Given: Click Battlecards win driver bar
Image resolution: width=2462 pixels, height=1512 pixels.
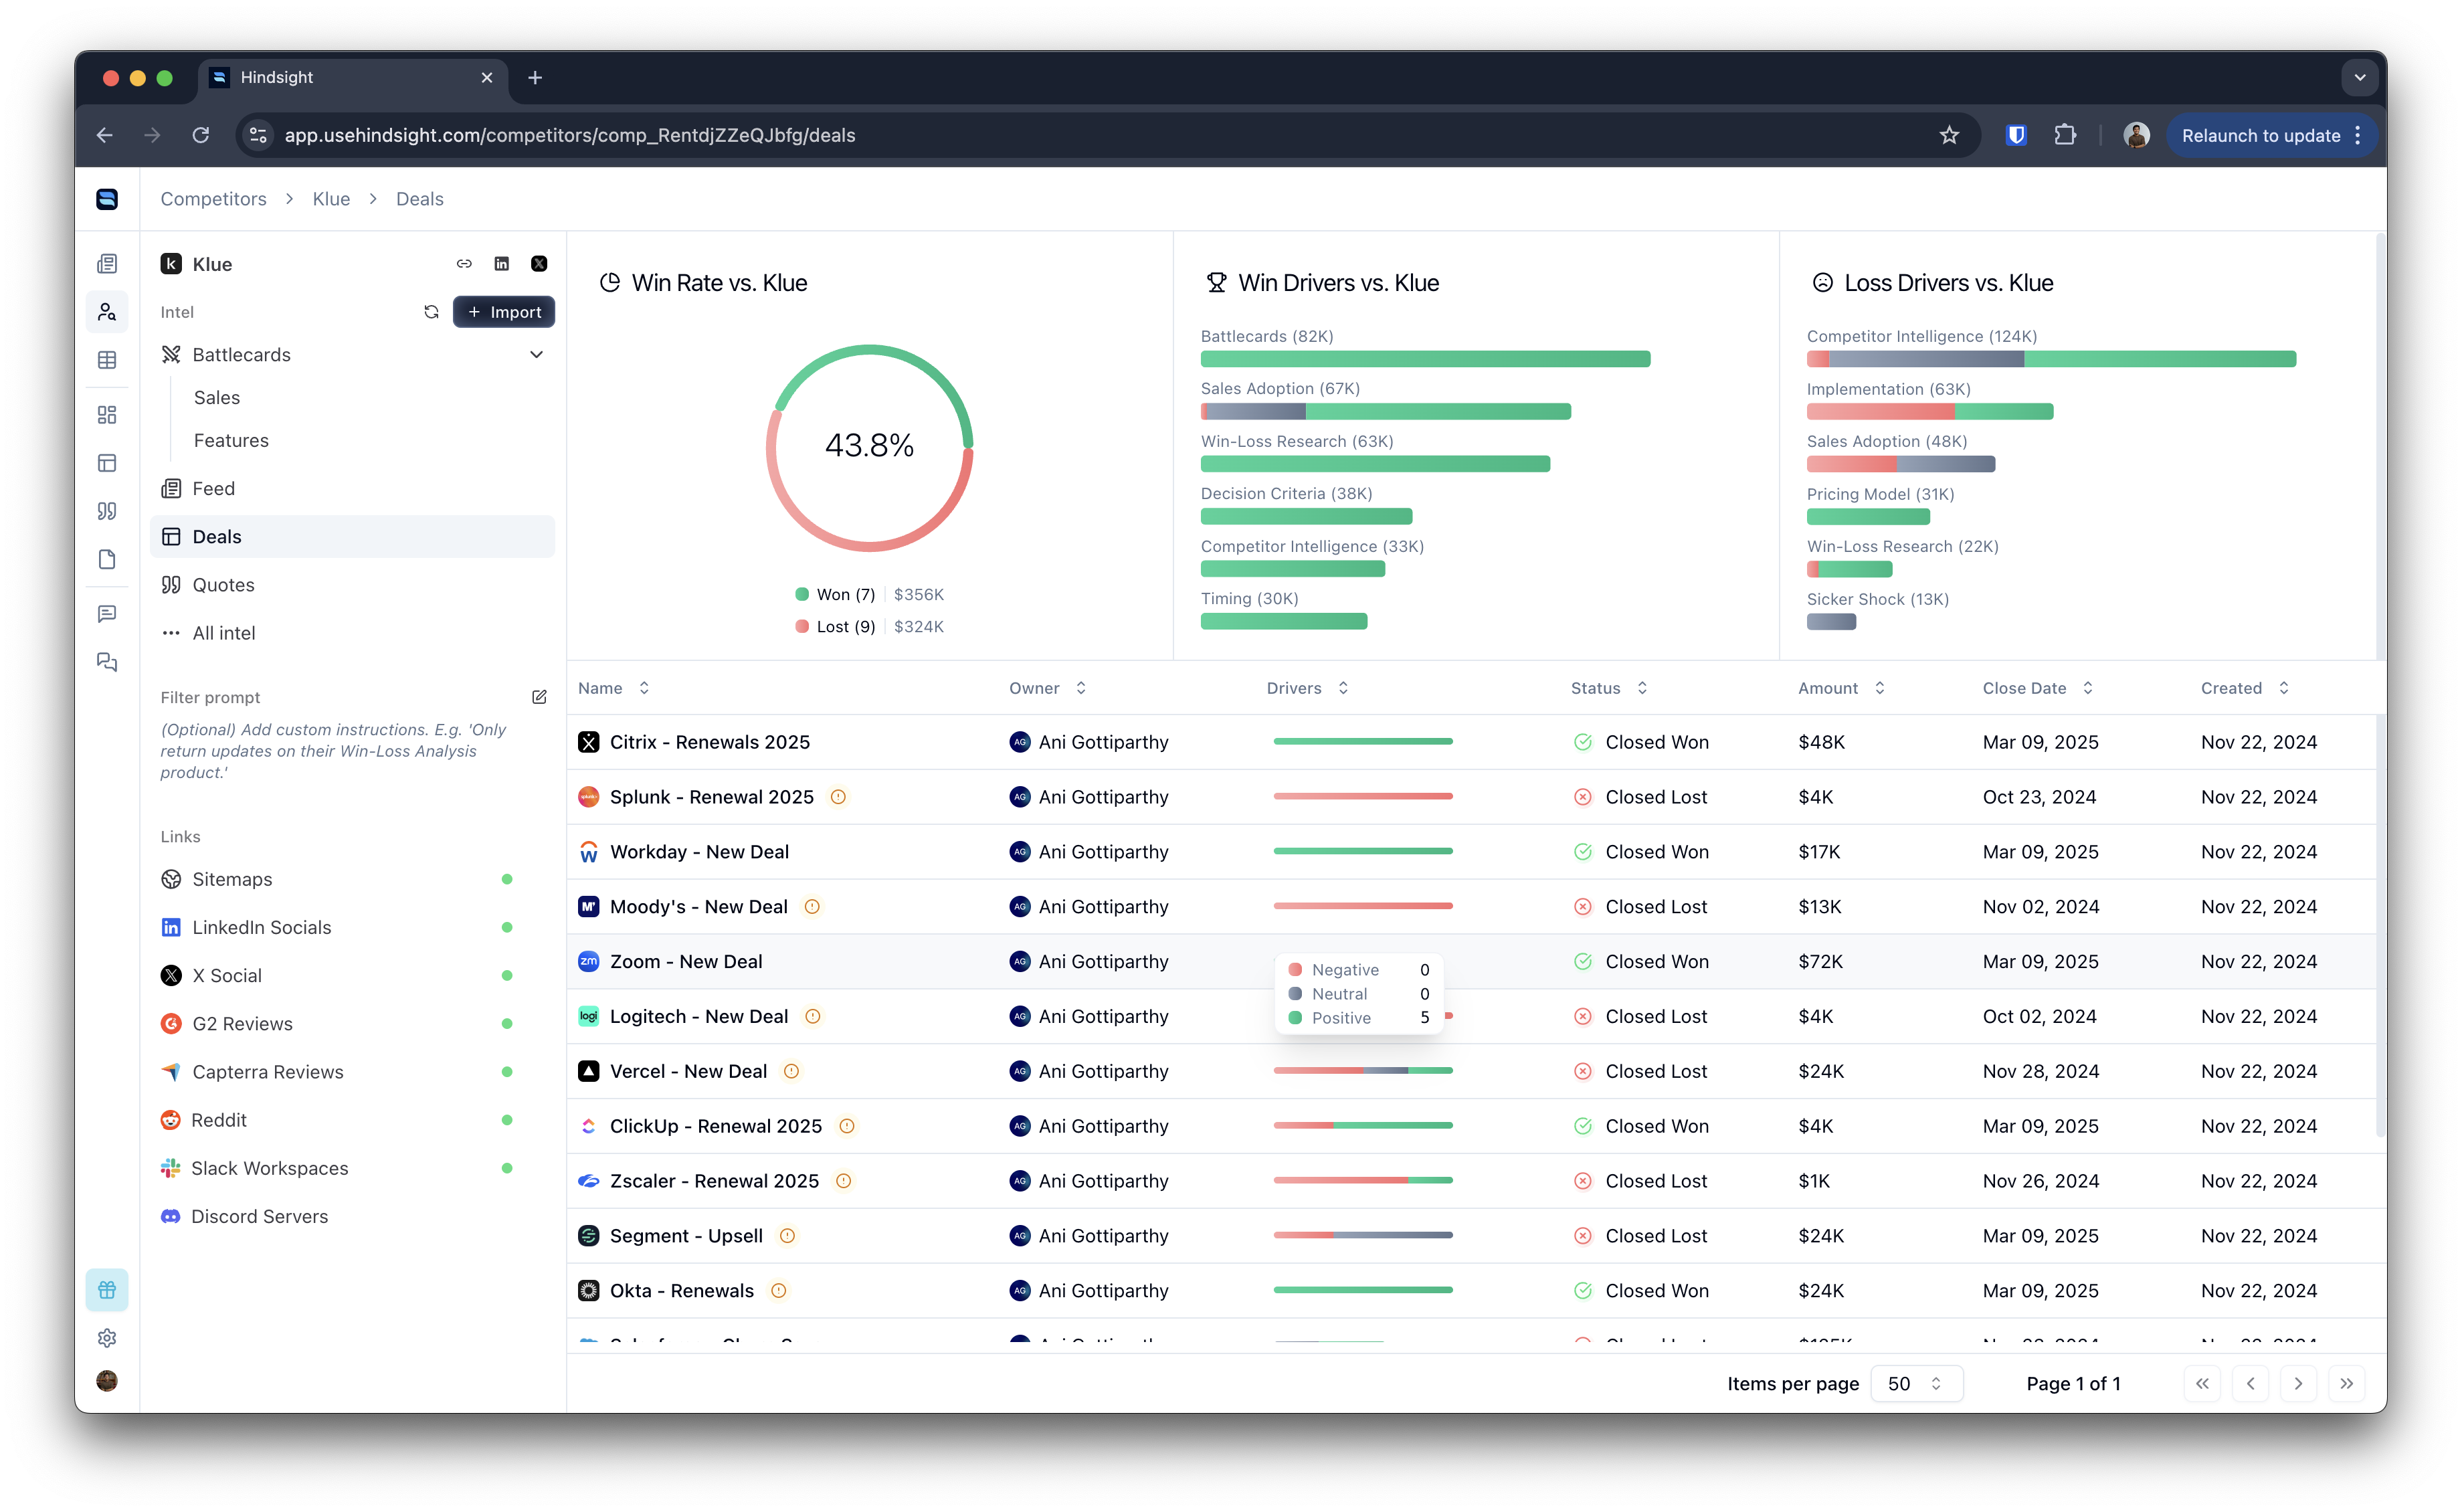Looking at the screenshot, I should tap(1425, 360).
